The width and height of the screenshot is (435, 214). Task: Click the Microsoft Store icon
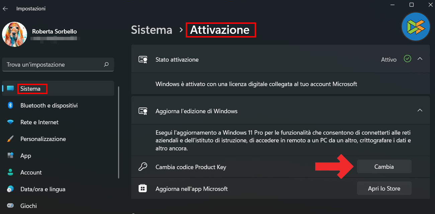click(143, 189)
